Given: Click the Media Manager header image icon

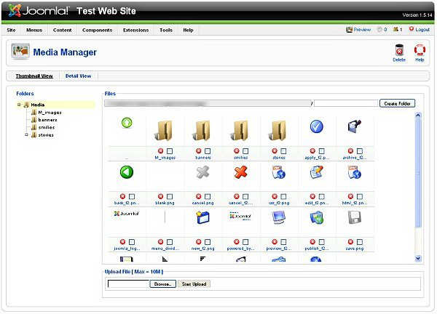Looking at the screenshot, I should click(20, 52).
